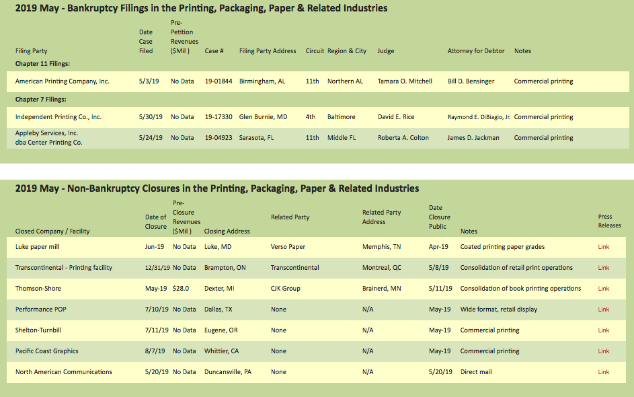Click the 'Dexter, MI' closing address

pyautogui.click(x=219, y=289)
